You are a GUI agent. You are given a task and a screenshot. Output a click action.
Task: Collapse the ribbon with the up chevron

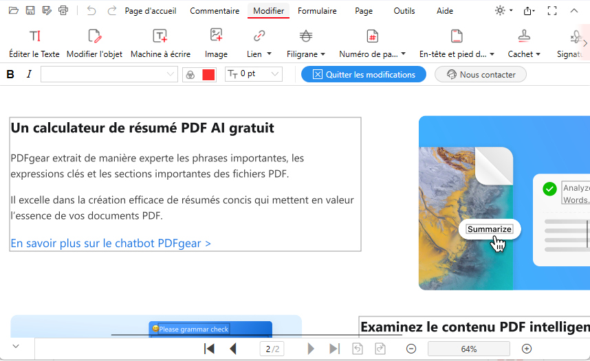573,10
